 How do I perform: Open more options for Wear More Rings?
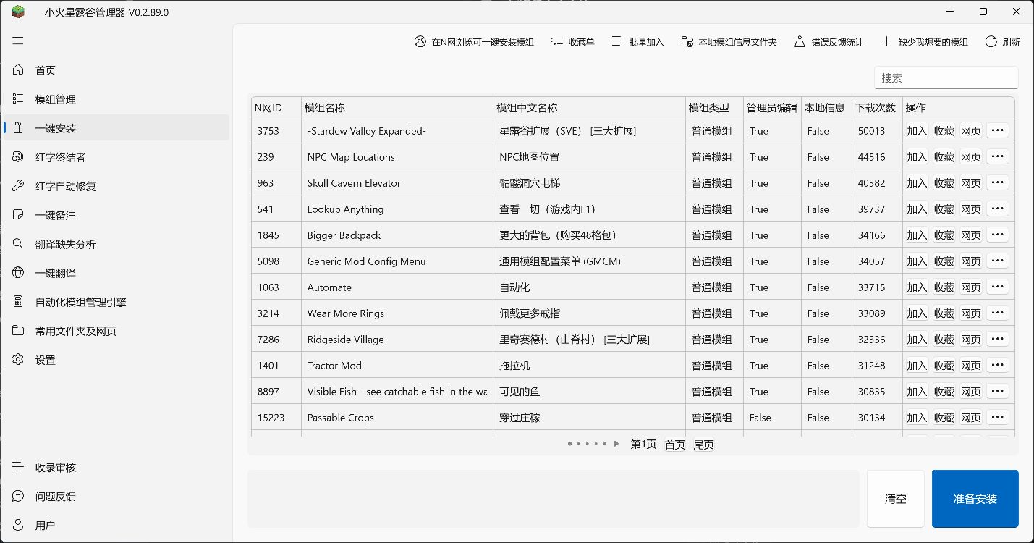[998, 313]
